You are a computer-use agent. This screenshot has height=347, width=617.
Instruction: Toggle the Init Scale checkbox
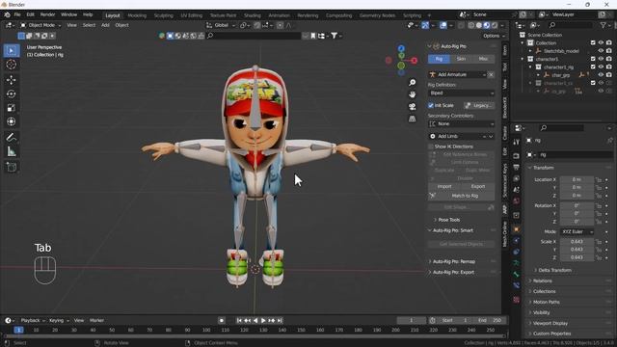click(x=431, y=105)
